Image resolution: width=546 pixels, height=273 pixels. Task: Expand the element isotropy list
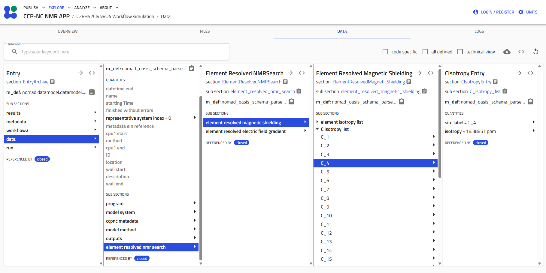point(317,122)
